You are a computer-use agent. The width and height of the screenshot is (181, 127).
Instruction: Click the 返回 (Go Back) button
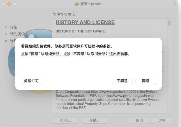[139, 120]
